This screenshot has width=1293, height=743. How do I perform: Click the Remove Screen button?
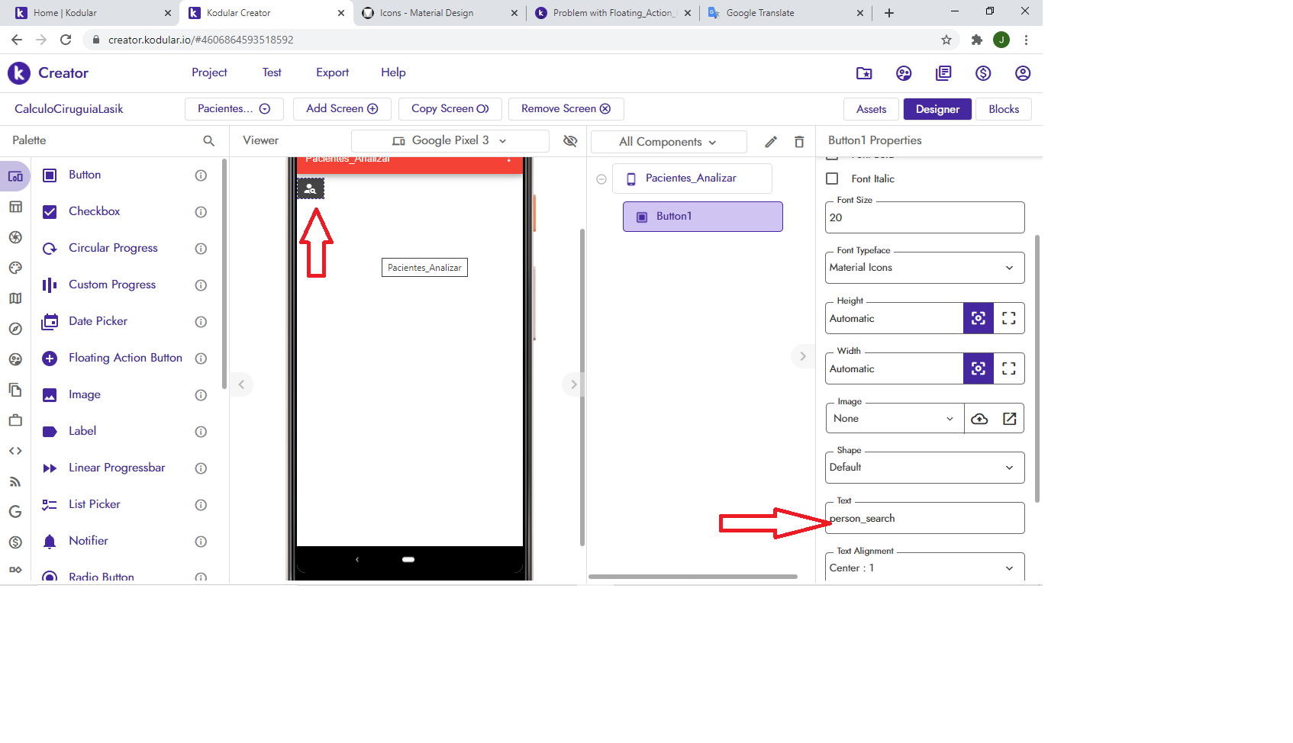tap(566, 109)
